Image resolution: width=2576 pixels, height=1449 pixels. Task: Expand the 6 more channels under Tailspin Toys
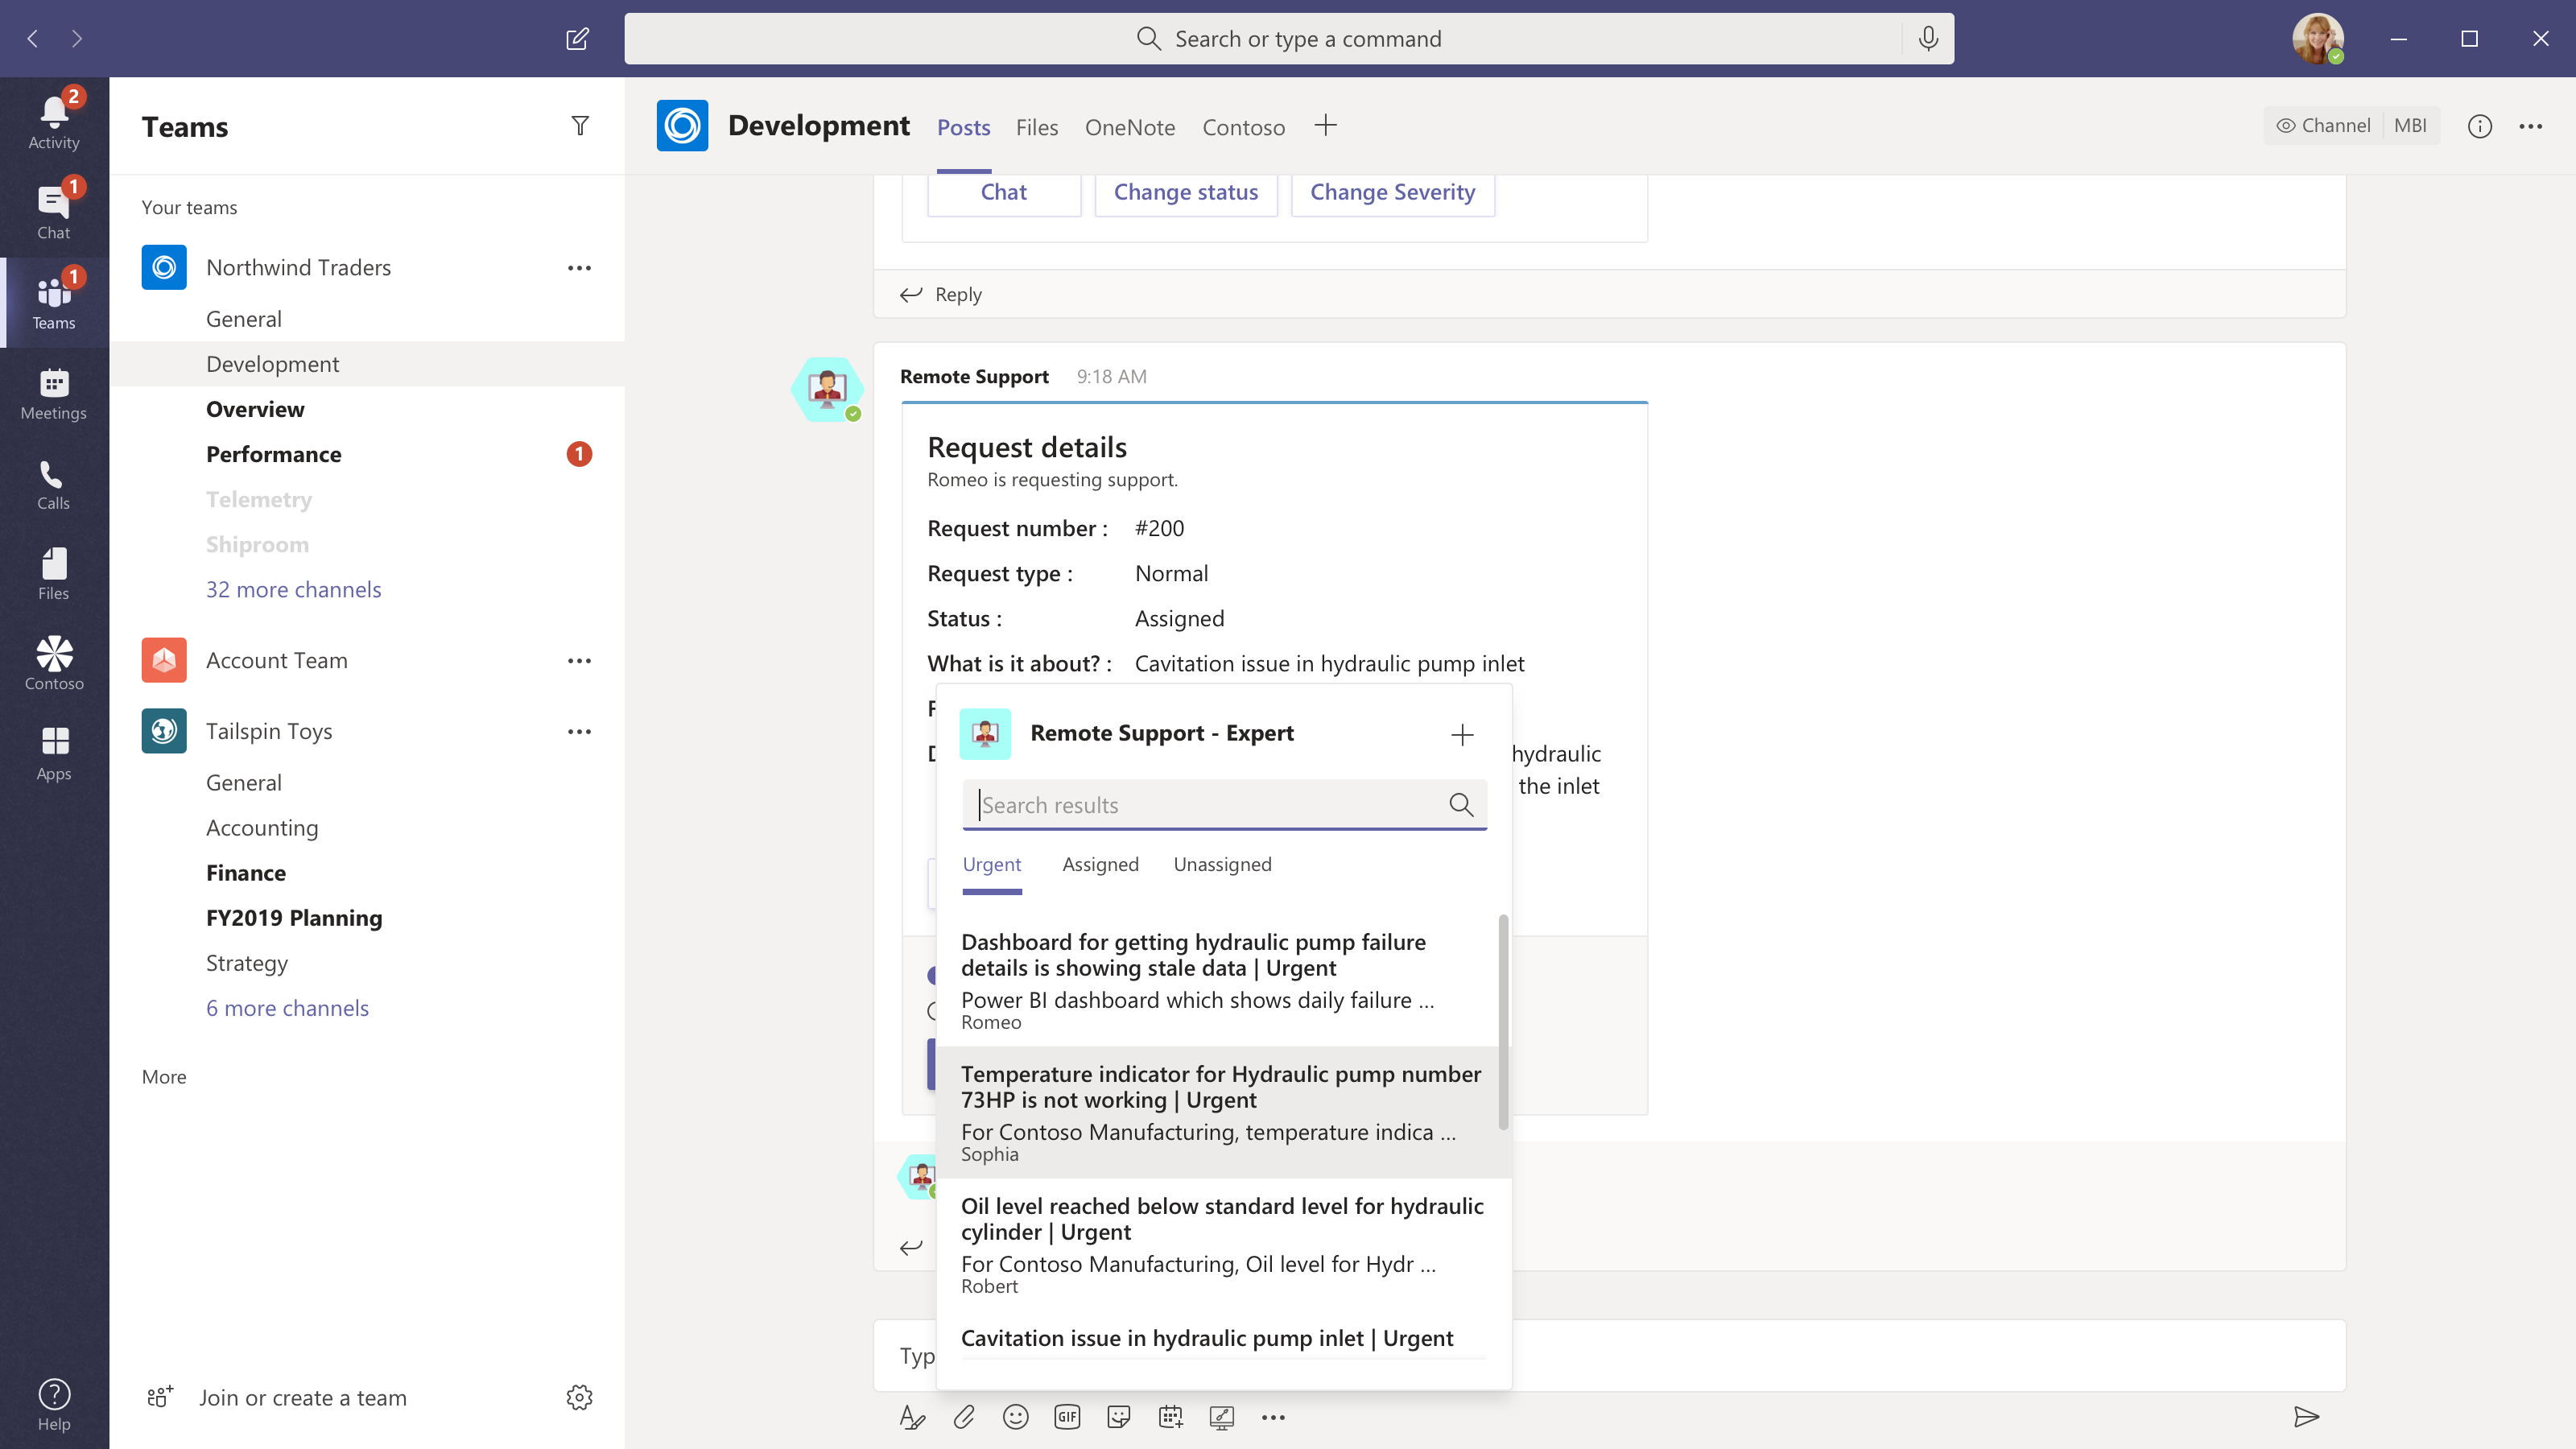pos(287,1008)
